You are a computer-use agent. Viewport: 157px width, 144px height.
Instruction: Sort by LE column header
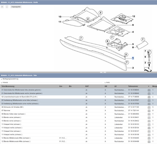point(115,86)
